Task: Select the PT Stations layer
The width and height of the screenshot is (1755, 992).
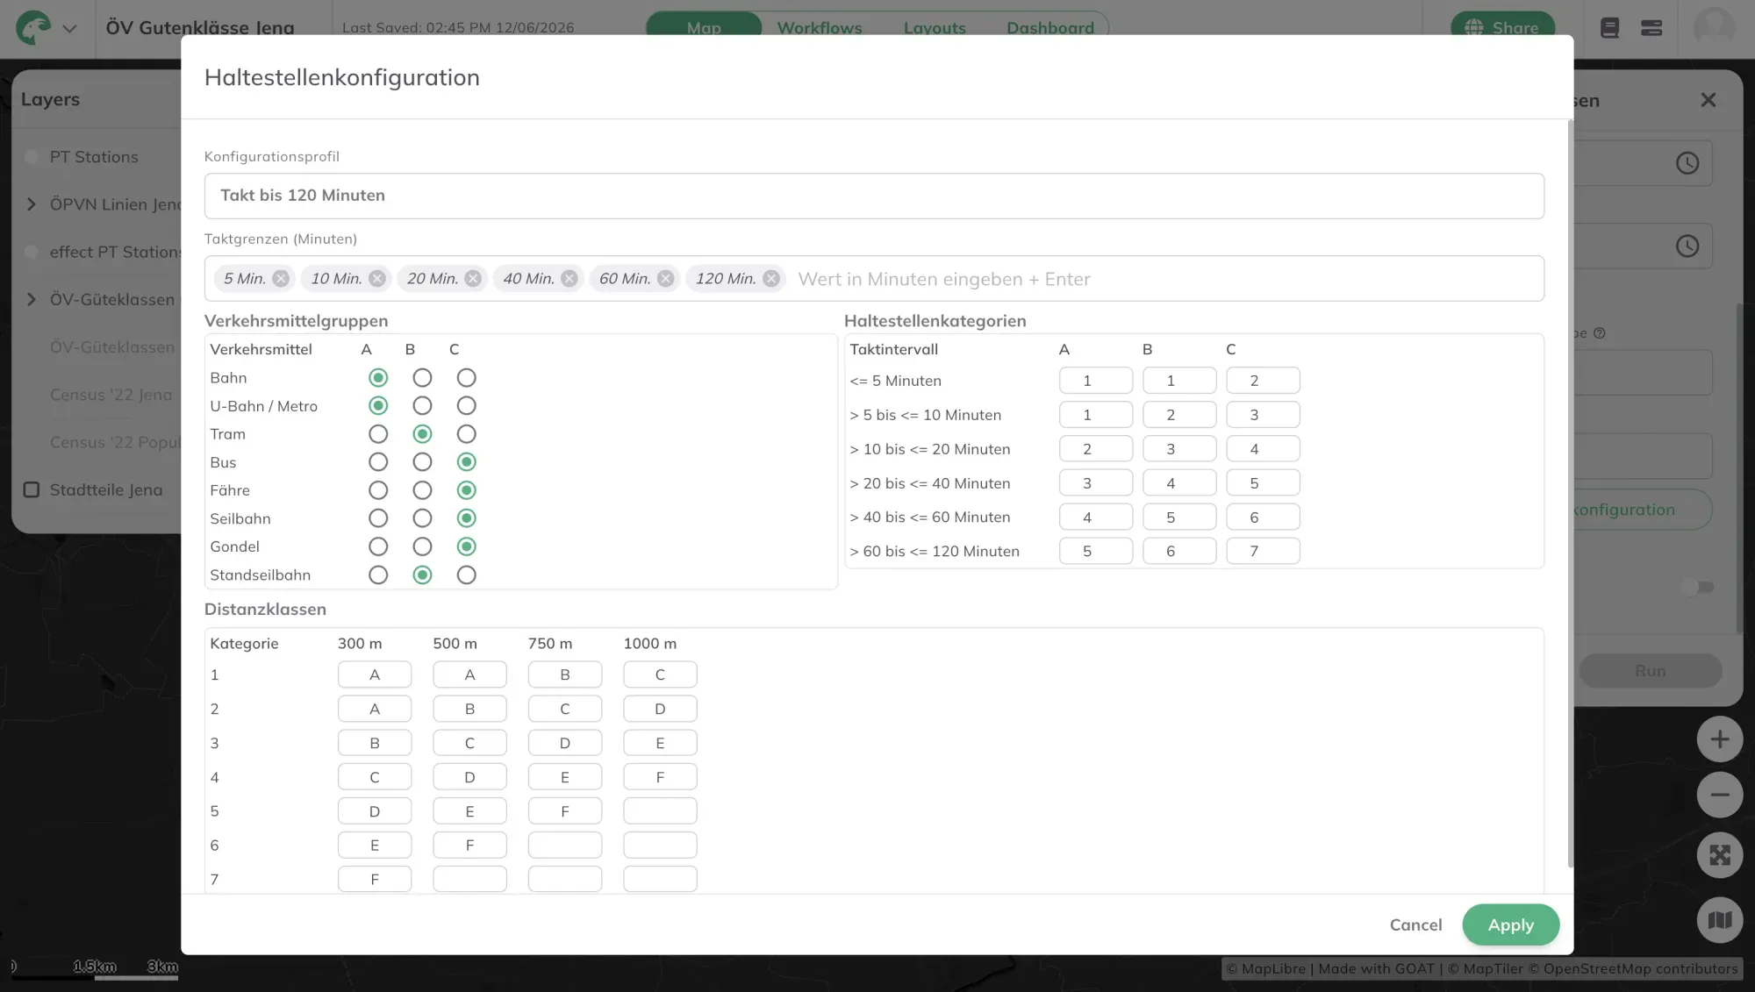Action: click(94, 157)
